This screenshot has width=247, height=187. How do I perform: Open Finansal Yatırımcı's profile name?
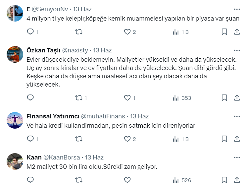pos(53,116)
